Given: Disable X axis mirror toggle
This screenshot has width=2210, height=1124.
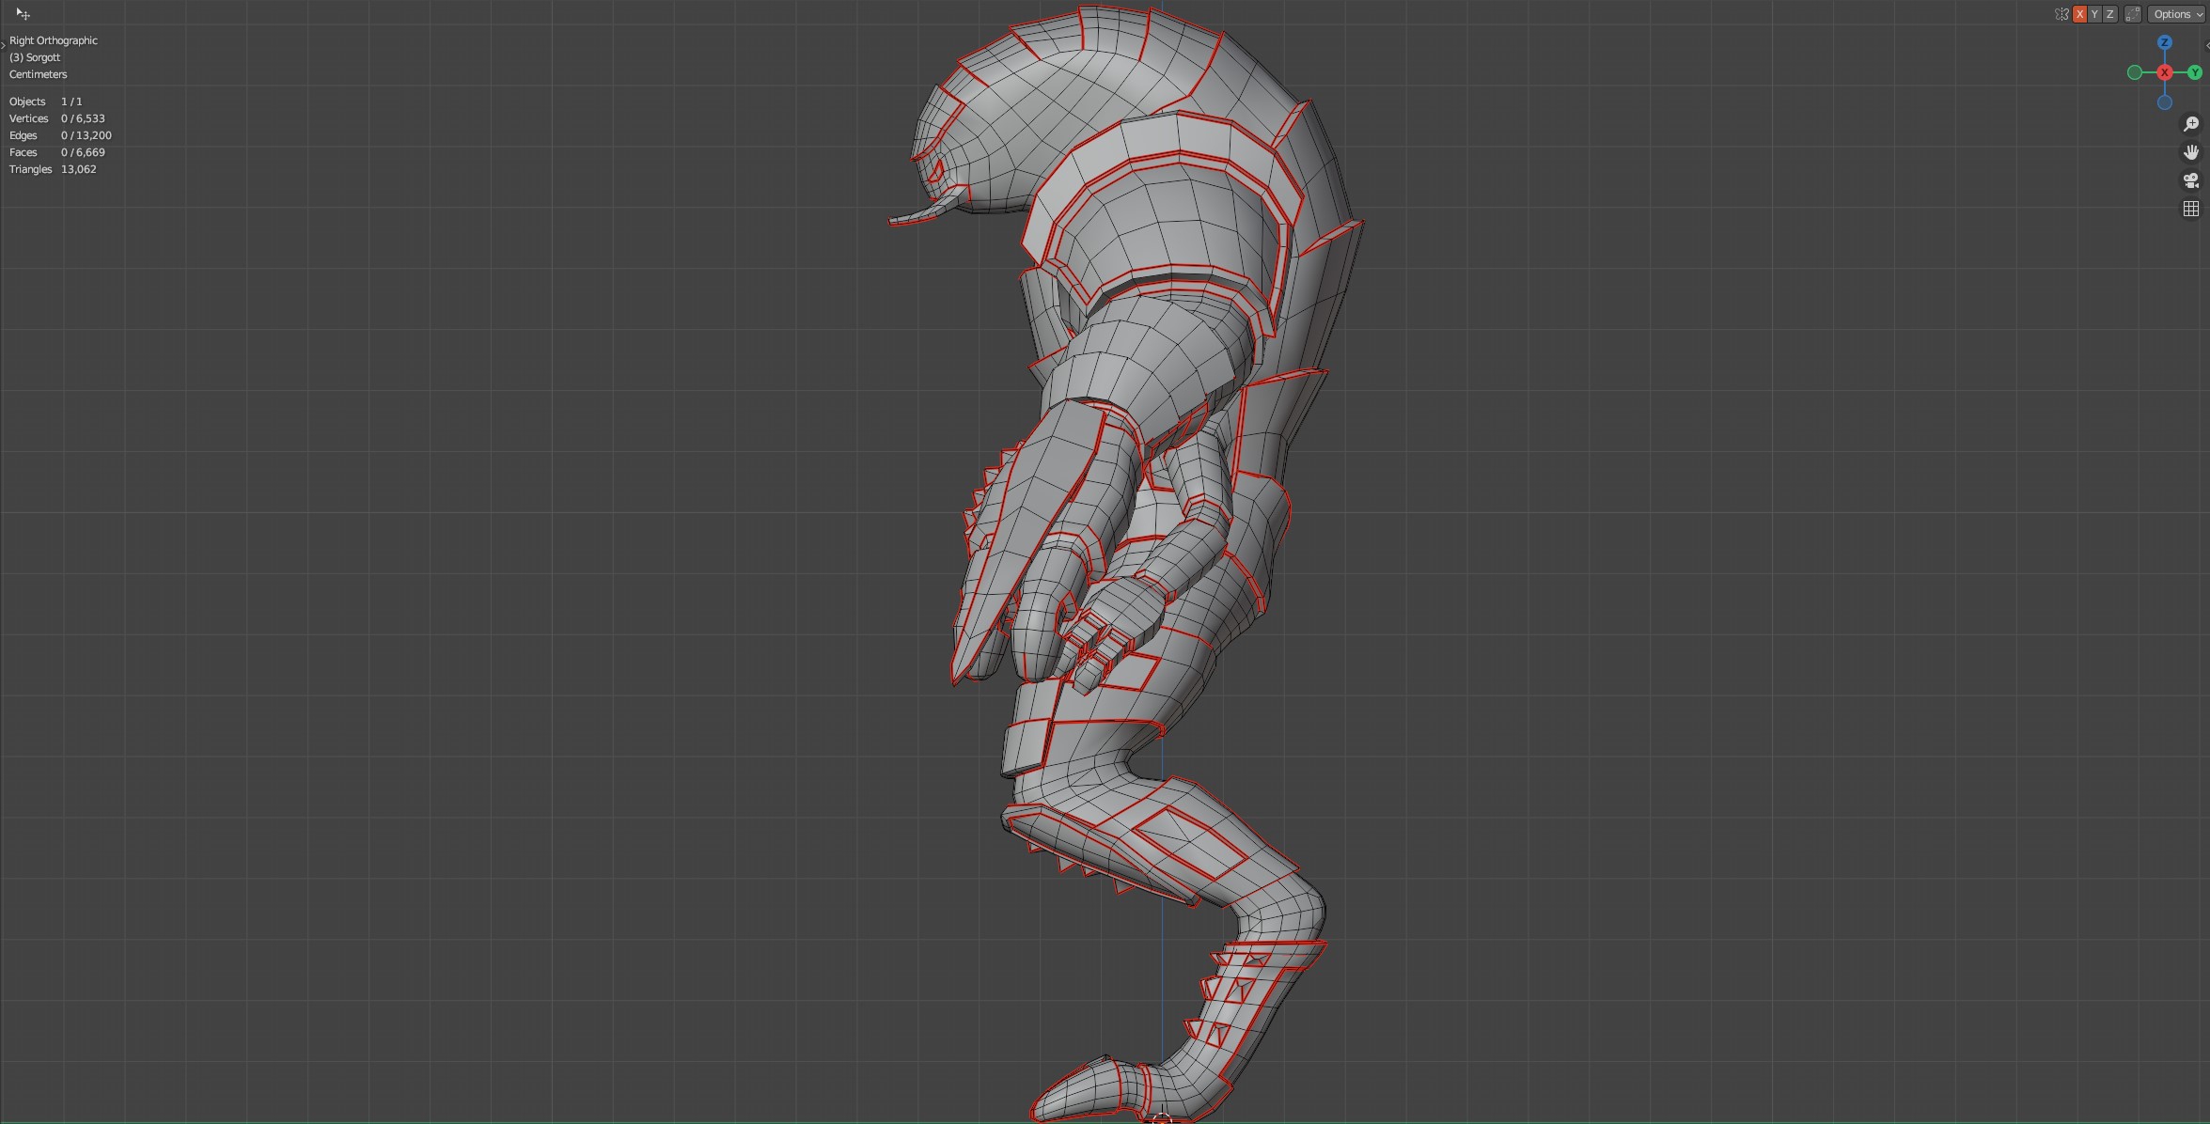Looking at the screenshot, I should 2080,14.
